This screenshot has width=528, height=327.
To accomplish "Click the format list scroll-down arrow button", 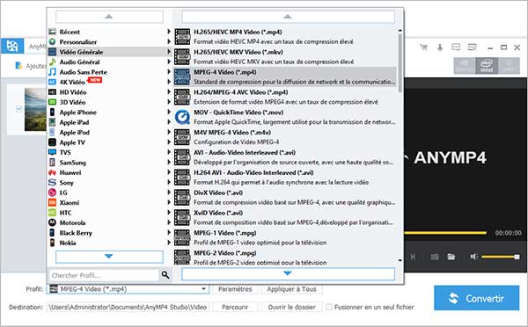I will 289,273.
